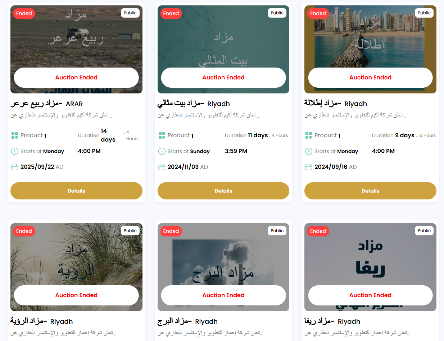Click the مزاد بيت مثالي- Riyadh title
Screen dimensions: 444x341
[194, 104]
